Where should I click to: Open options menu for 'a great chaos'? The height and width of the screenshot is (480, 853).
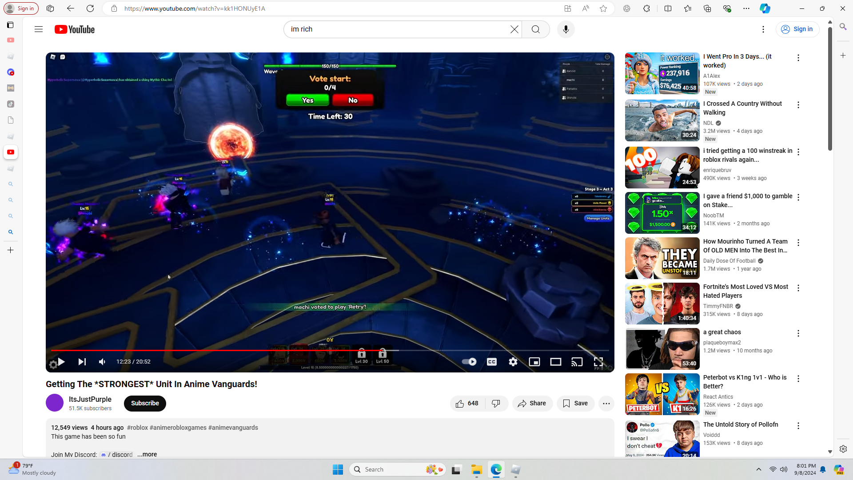[798, 333]
